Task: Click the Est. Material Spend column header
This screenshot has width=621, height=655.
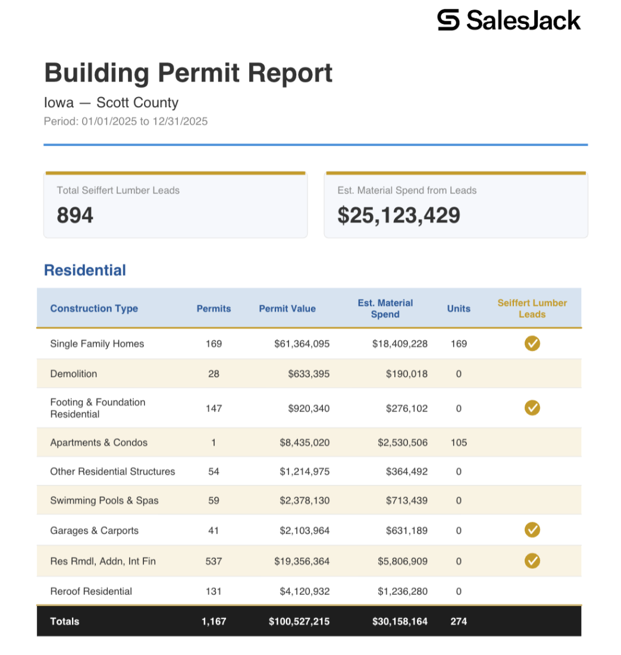Action: pyautogui.click(x=385, y=308)
